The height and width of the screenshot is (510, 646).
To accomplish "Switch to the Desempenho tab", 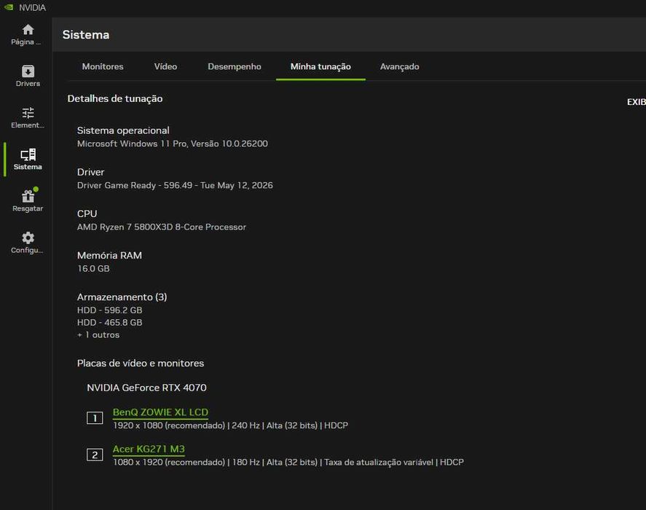I will [x=235, y=66].
